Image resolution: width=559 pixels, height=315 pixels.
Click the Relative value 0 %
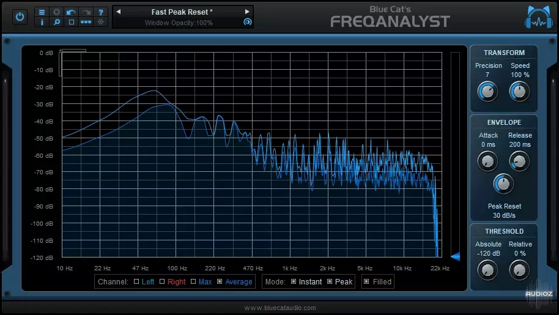520,253
